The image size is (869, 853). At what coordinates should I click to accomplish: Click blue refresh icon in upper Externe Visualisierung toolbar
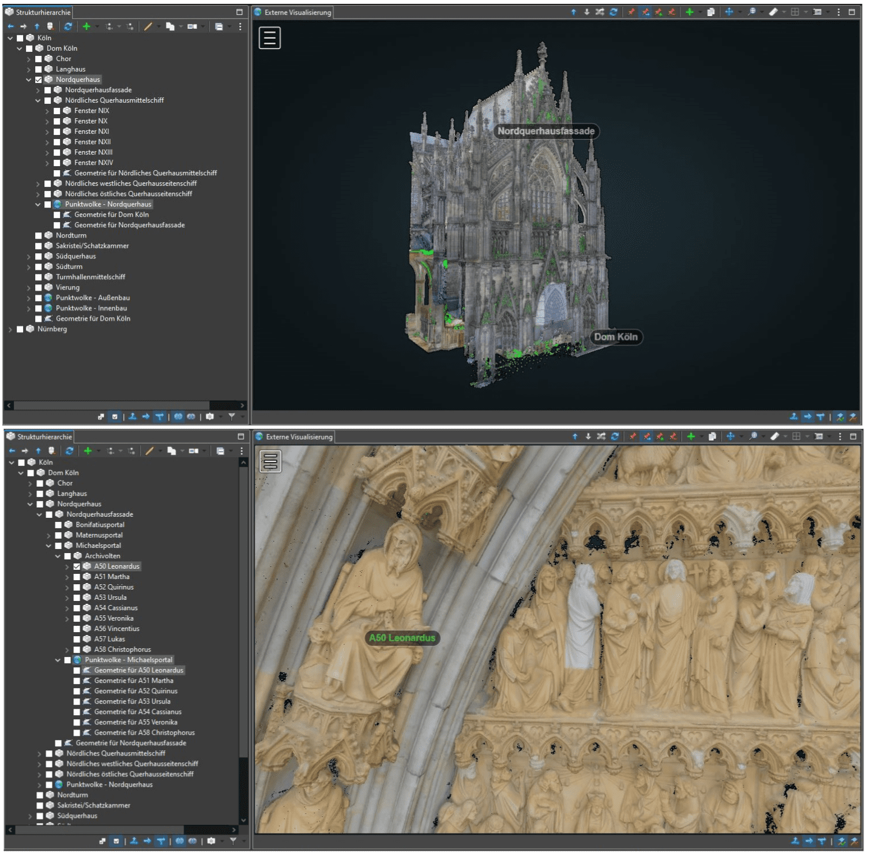click(614, 12)
